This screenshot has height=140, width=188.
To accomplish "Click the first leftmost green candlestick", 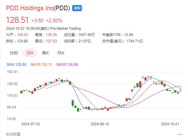I will pos(22,92).
